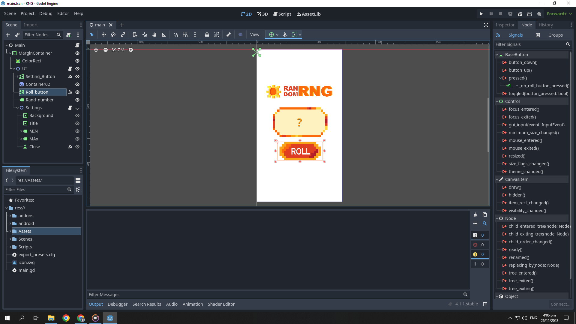Select the main.gd file
Viewport: 576px width, 324px height.
click(27, 270)
